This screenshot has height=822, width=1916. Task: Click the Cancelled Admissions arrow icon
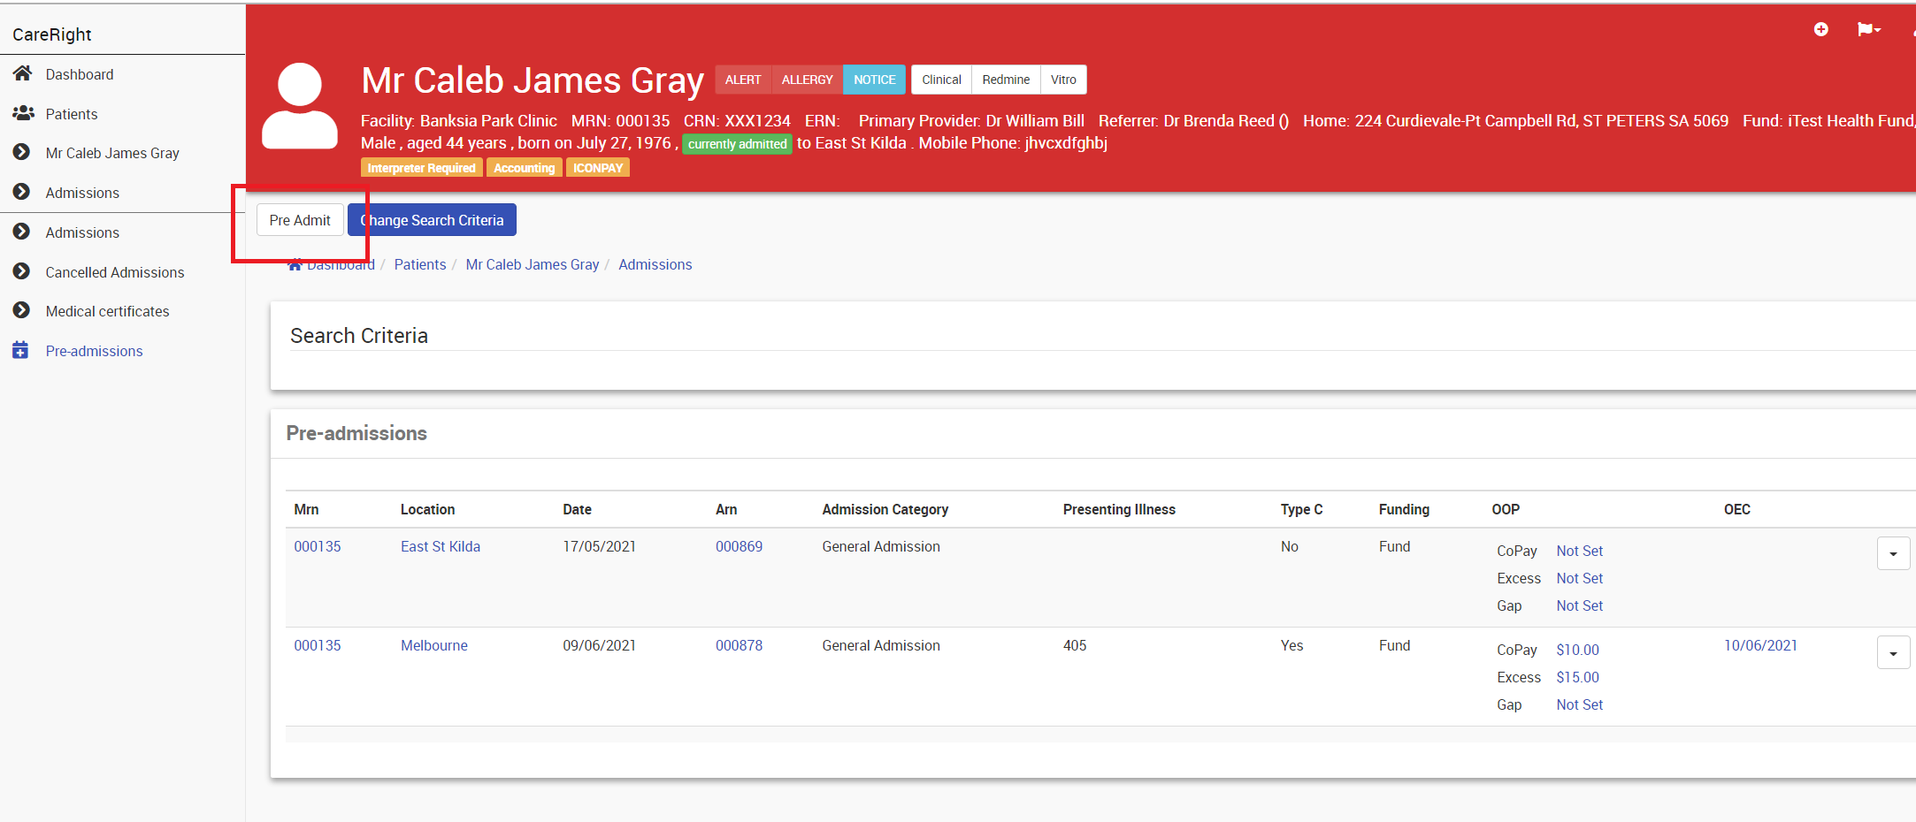(x=22, y=271)
